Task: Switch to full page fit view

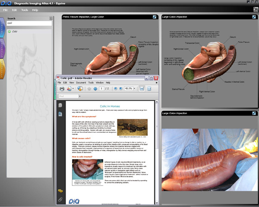Action: (x=149, y=89)
